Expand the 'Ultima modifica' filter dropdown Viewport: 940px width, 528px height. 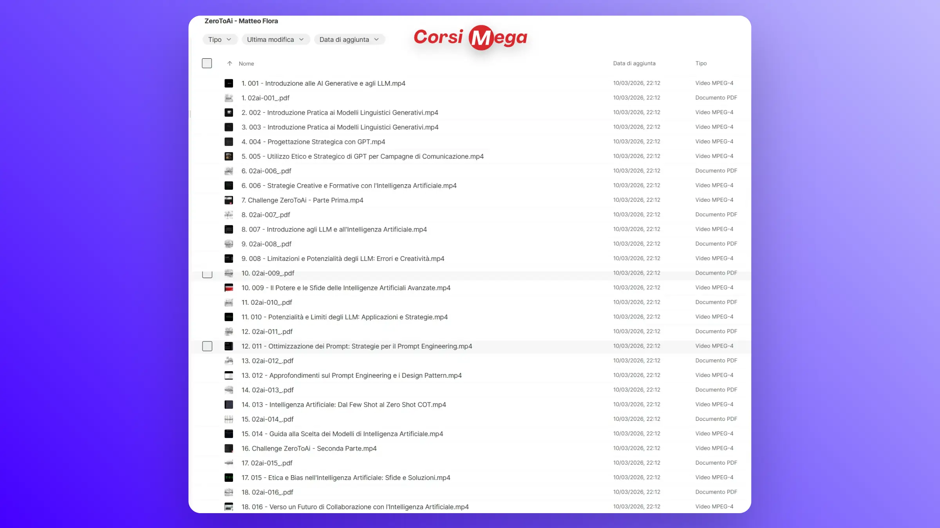pyautogui.click(x=275, y=40)
